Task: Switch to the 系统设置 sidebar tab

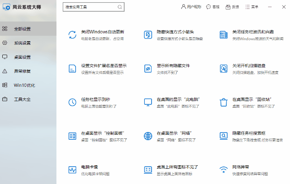Action: click(x=22, y=43)
